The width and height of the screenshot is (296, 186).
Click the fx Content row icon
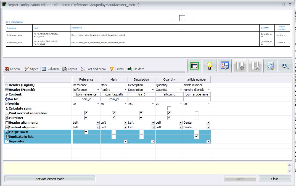pyautogui.click(x=7, y=94)
